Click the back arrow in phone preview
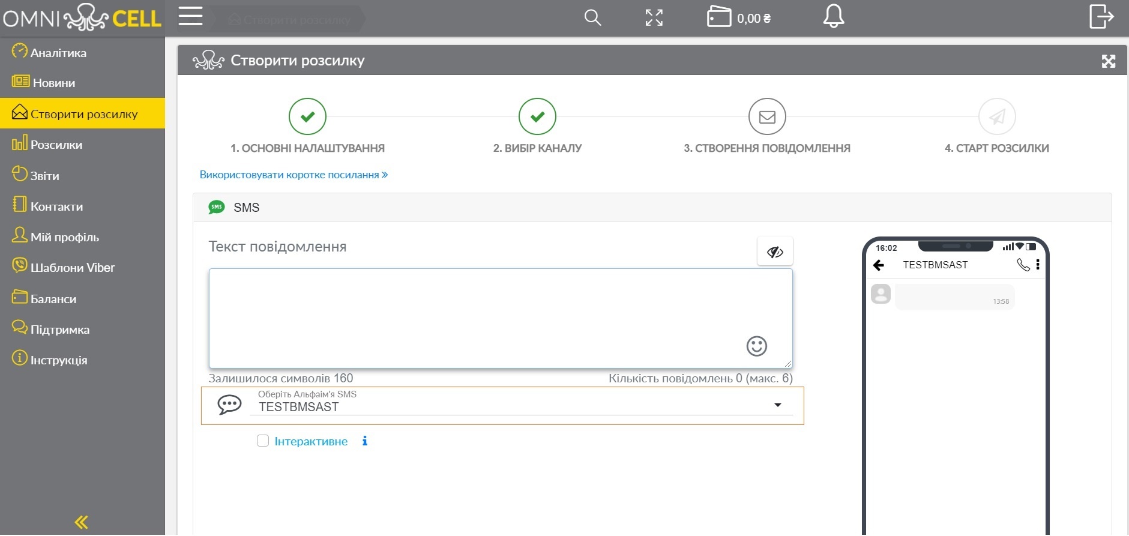Viewport: 1129px width, 536px height. [x=879, y=265]
